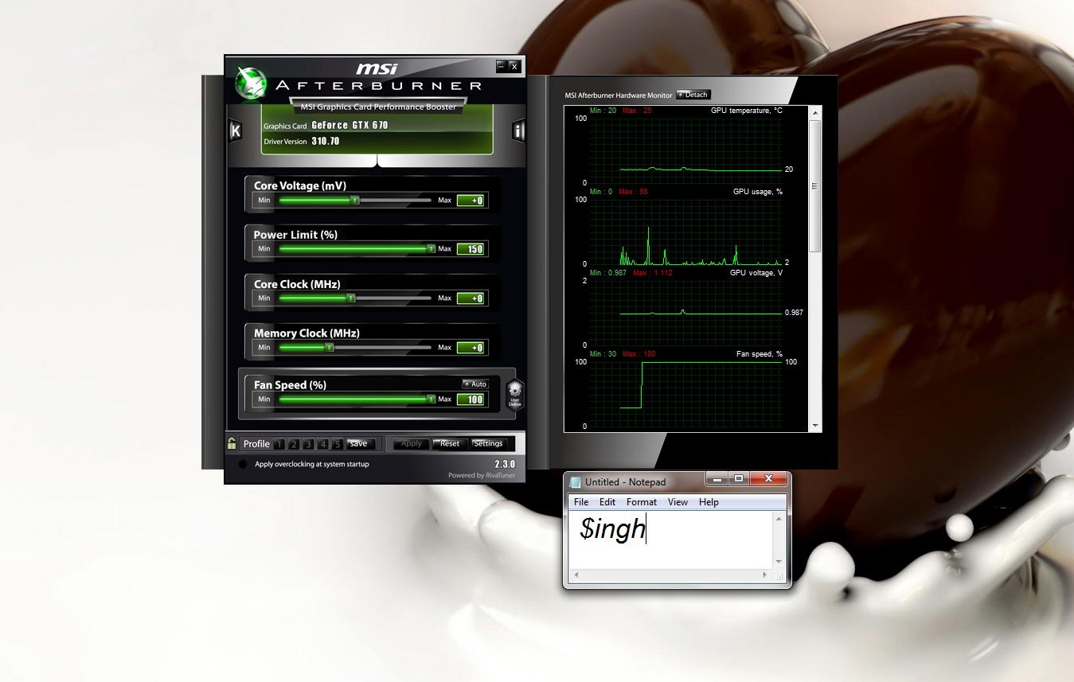The height and width of the screenshot is (682, 1074).
Task: Toggle the profile lock padlock icon
Action: 232,443
